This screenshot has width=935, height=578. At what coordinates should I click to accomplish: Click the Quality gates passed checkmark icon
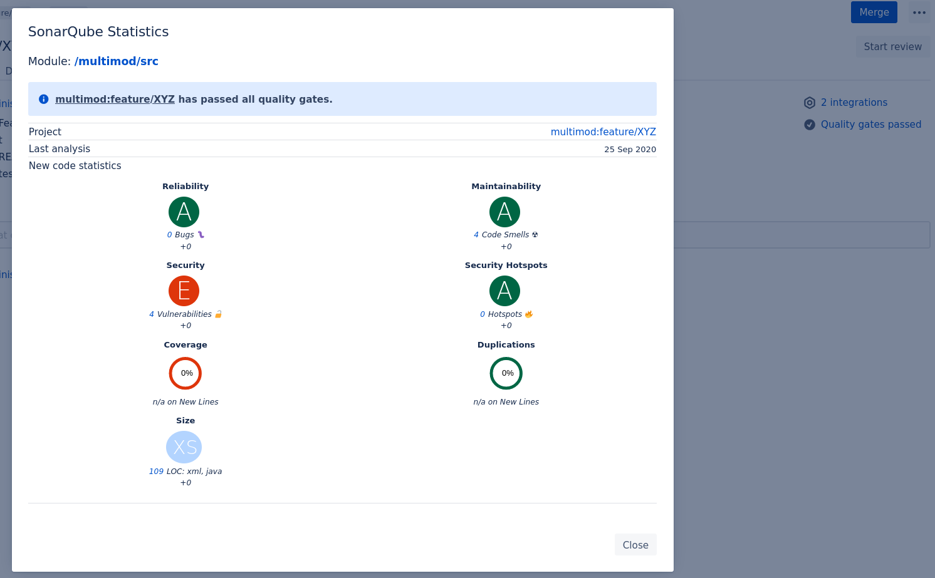(x=810, y=125)
